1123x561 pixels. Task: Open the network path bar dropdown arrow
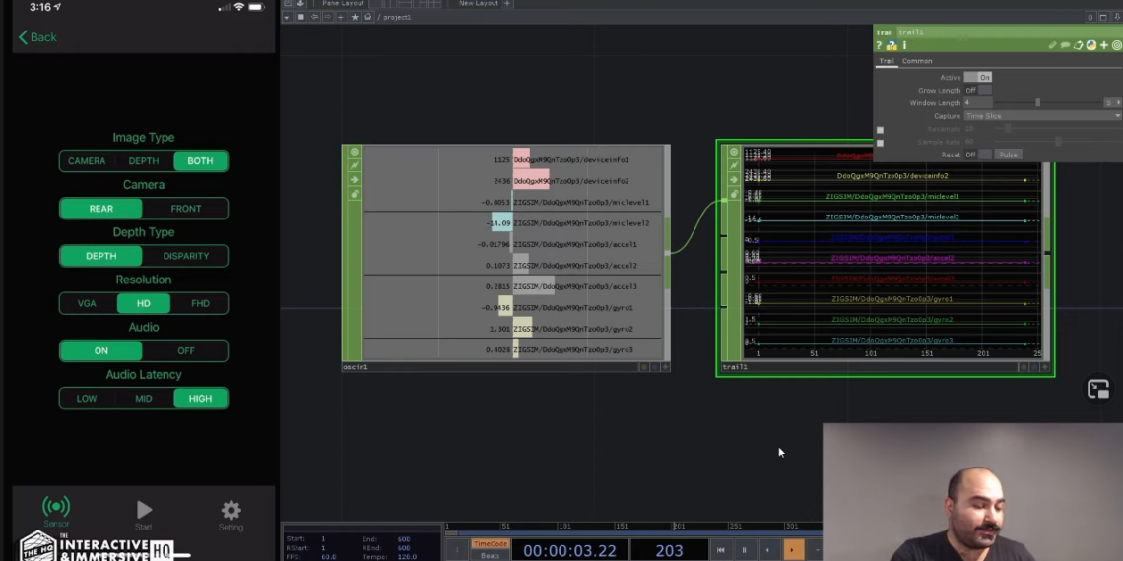287,17
